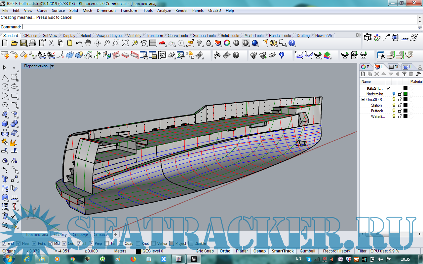Save the model with the floppy disk icon

click(23, 43)
